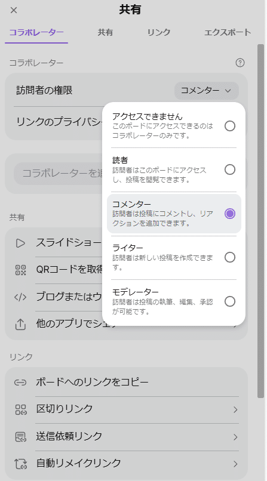This screenshot has width=267, height=481.
Task: Click ボードへのリンクをコピー
Action: [92, 382]
